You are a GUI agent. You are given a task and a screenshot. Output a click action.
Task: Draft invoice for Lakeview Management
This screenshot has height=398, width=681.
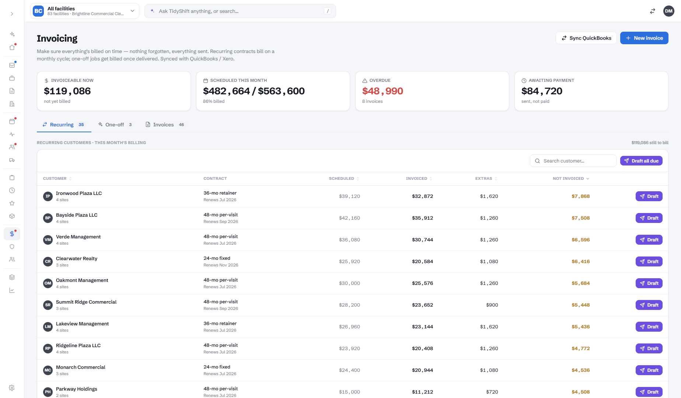(649, 327)
